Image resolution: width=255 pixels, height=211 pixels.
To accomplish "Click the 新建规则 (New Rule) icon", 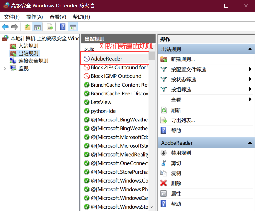I will (163, 59).
